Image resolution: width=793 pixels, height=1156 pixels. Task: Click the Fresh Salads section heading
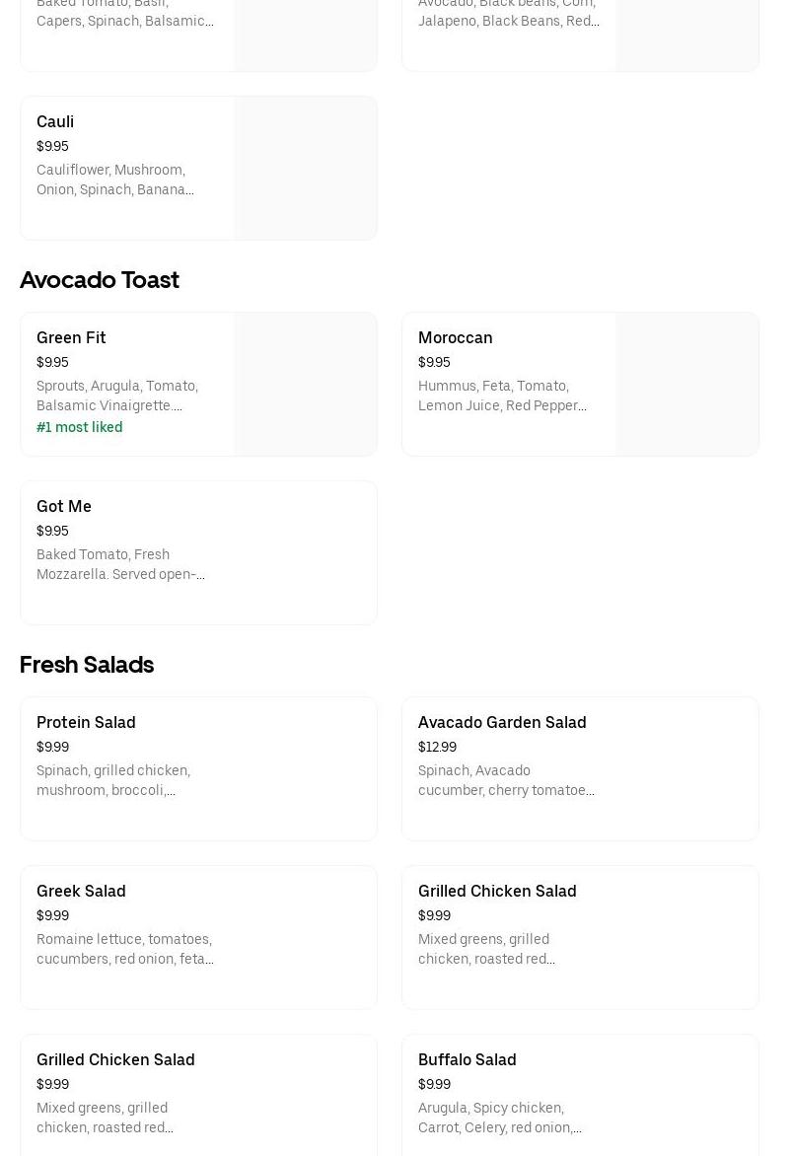[x=87, y=665]
